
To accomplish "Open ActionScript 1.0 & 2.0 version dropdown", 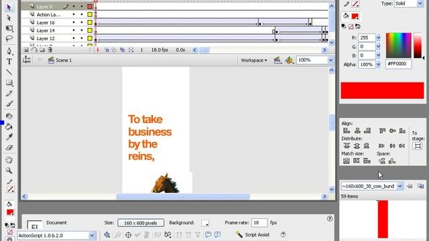I will point(92,235).
